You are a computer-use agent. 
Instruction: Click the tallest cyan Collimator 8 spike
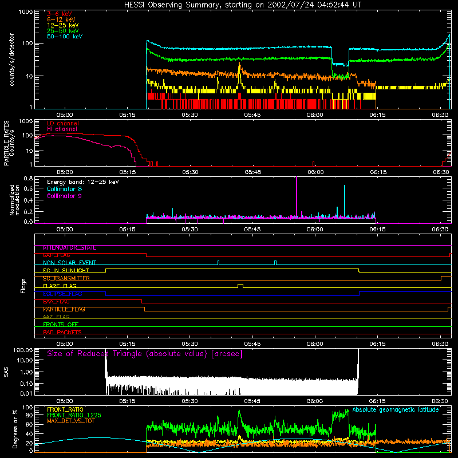[345, 202]
